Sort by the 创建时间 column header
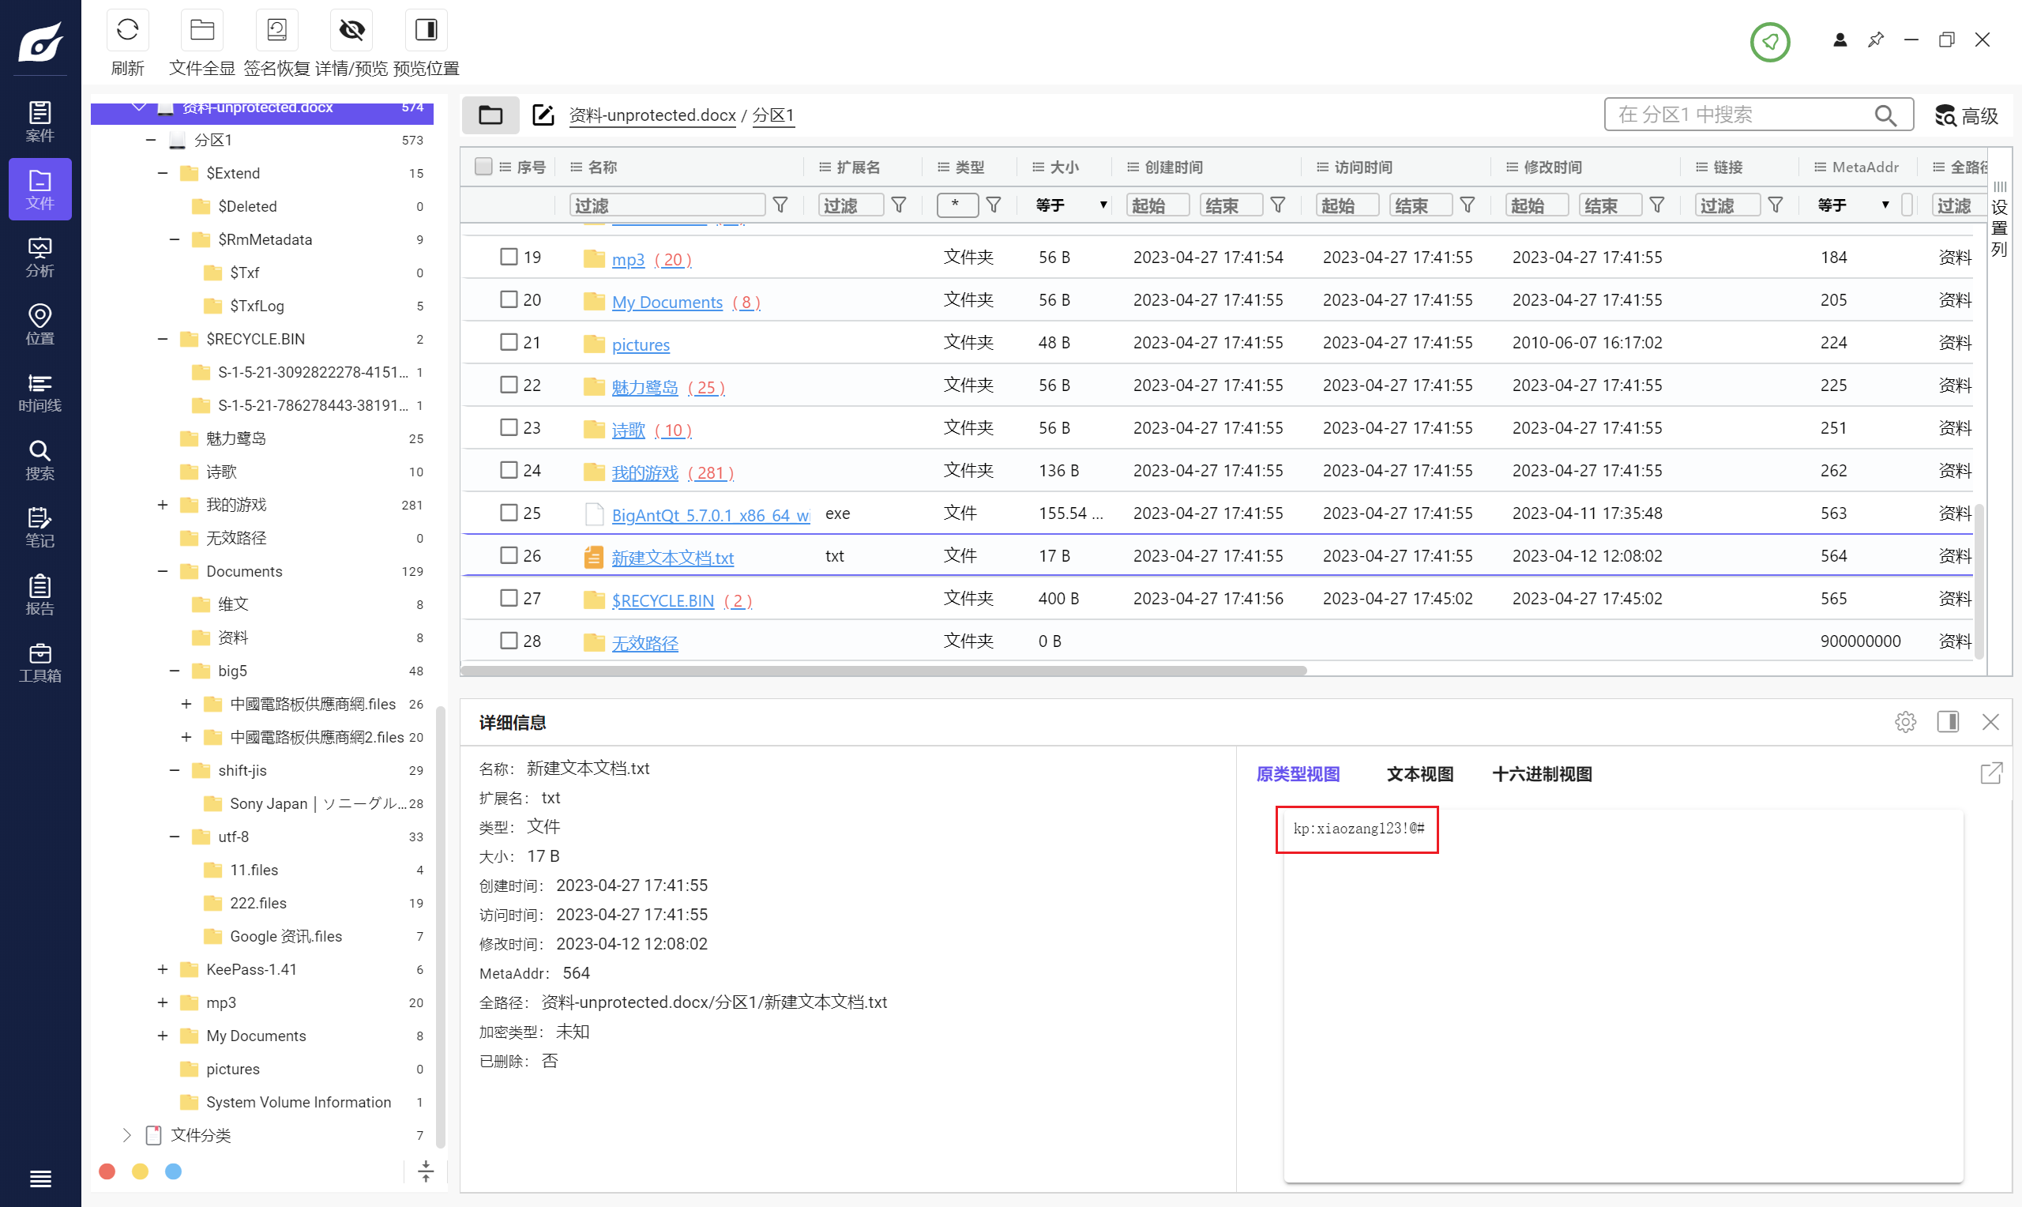 (x=1172, y=167)
